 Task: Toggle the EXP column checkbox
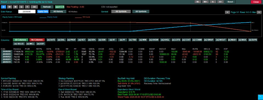tap(41, 44)
